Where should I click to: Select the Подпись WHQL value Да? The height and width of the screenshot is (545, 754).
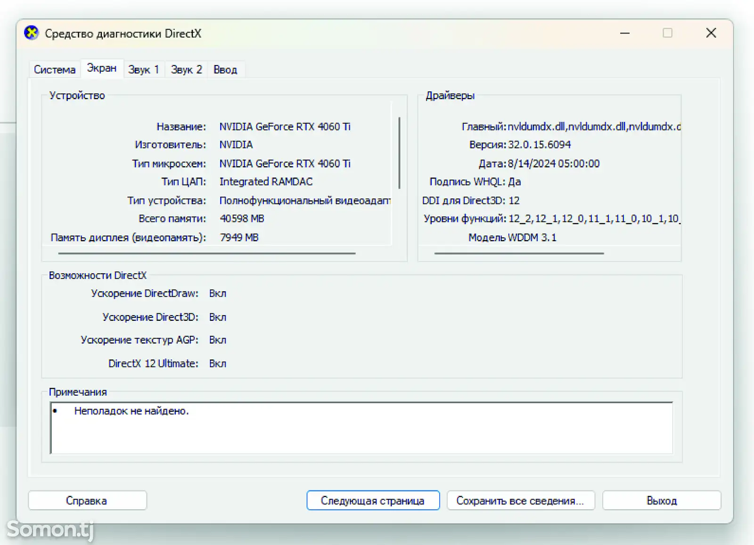(x=514, y=182)
